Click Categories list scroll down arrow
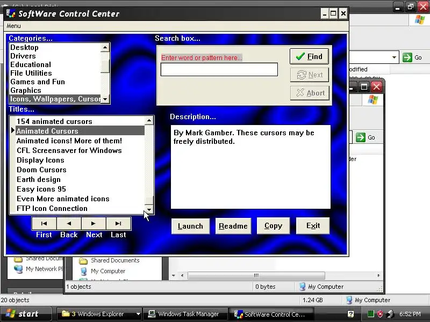 coord(105,99)
